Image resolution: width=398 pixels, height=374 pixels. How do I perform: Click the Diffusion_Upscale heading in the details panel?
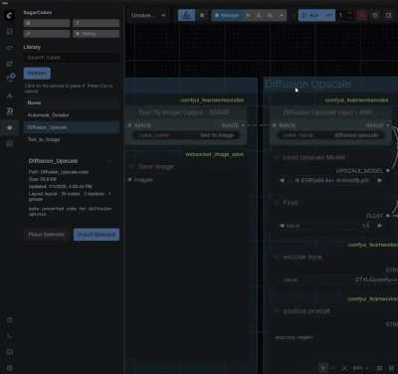tap(53, 161)
